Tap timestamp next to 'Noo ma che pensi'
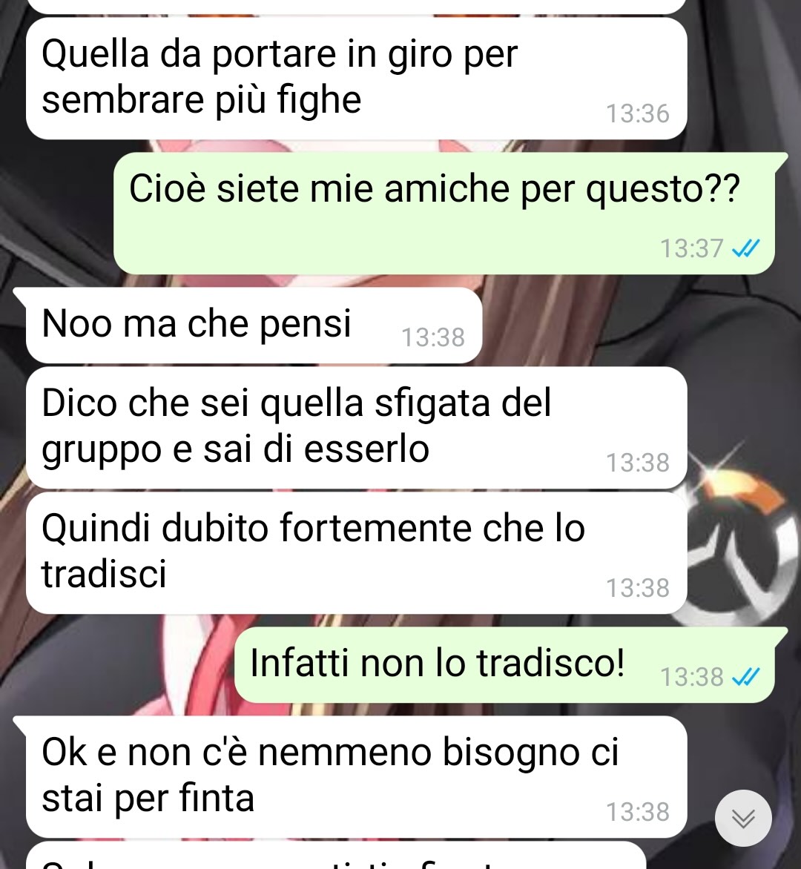The width and height of the screenshot is (801, 869). tap(433, 337)
